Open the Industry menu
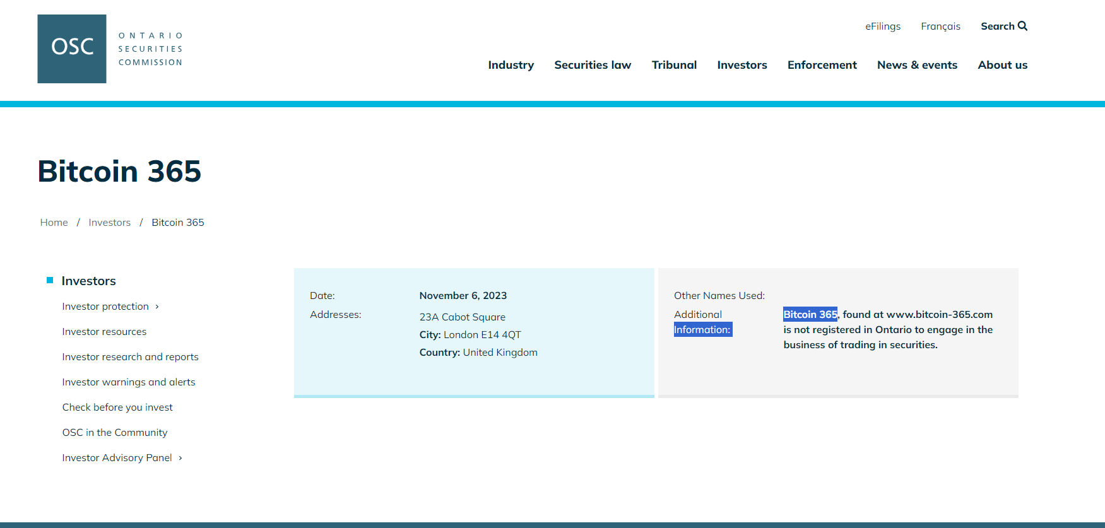Viewport: 1105px width, 528px height. [511, 65]
